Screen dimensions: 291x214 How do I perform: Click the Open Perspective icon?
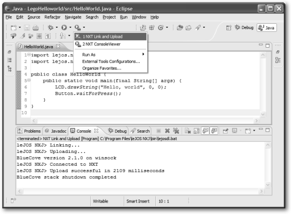tap(229, 28)
